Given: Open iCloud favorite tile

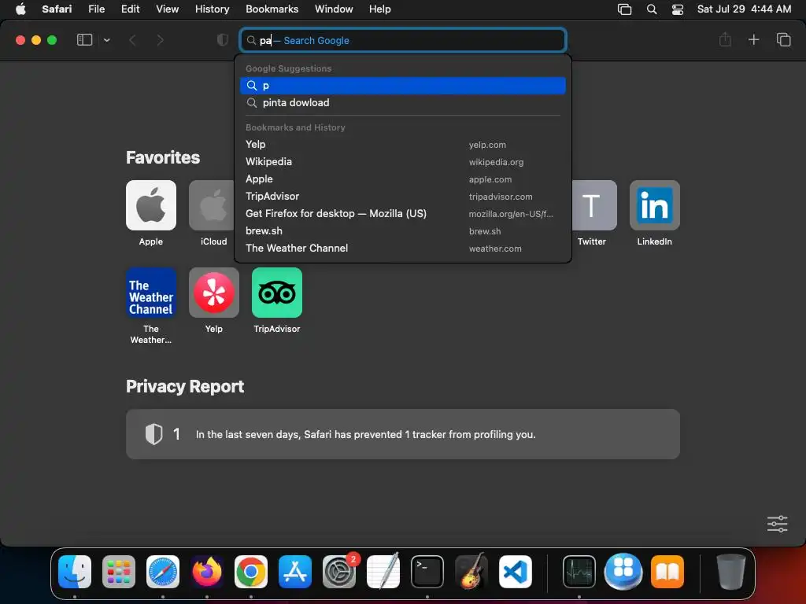Looking at the screenshot, I should (x=212, y=205).
